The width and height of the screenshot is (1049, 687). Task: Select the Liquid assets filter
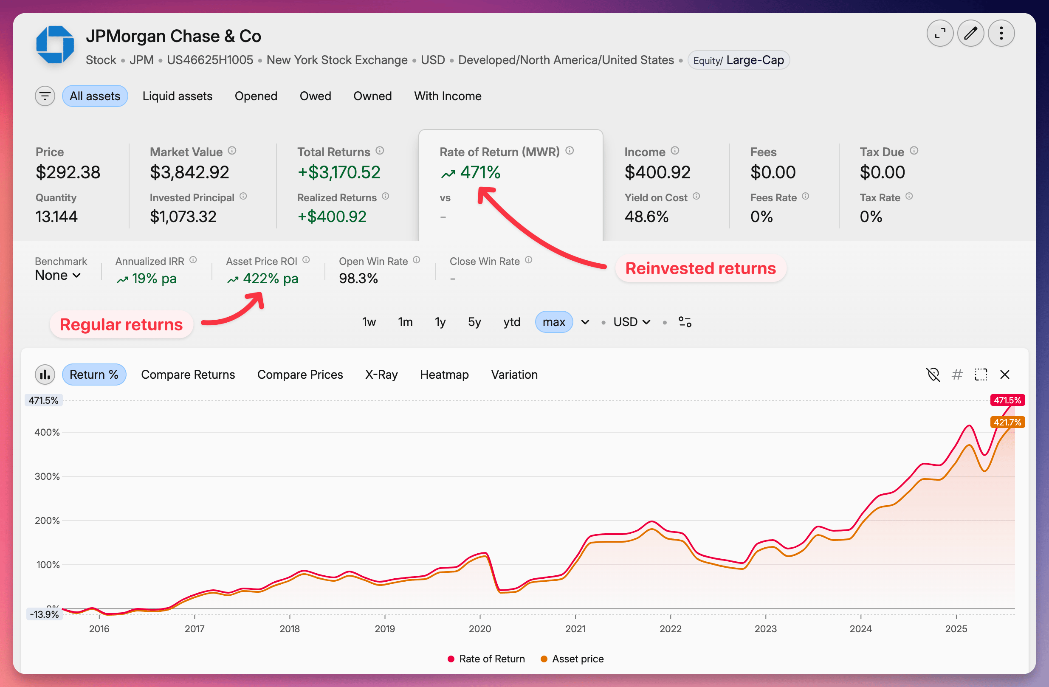click(x=177, y=96)
